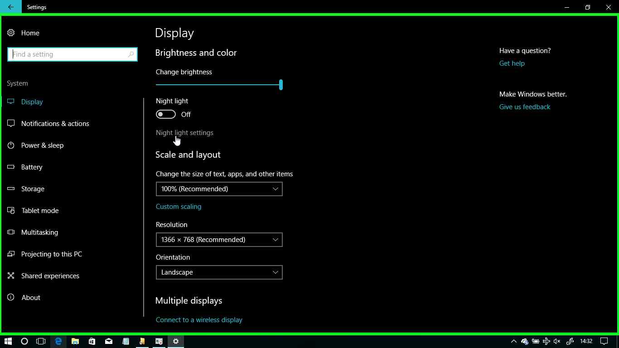Open the Orientation dropdown showing Landscape
Screen dimensions: 619x348
pyautogui.click(x=219, y=272)
